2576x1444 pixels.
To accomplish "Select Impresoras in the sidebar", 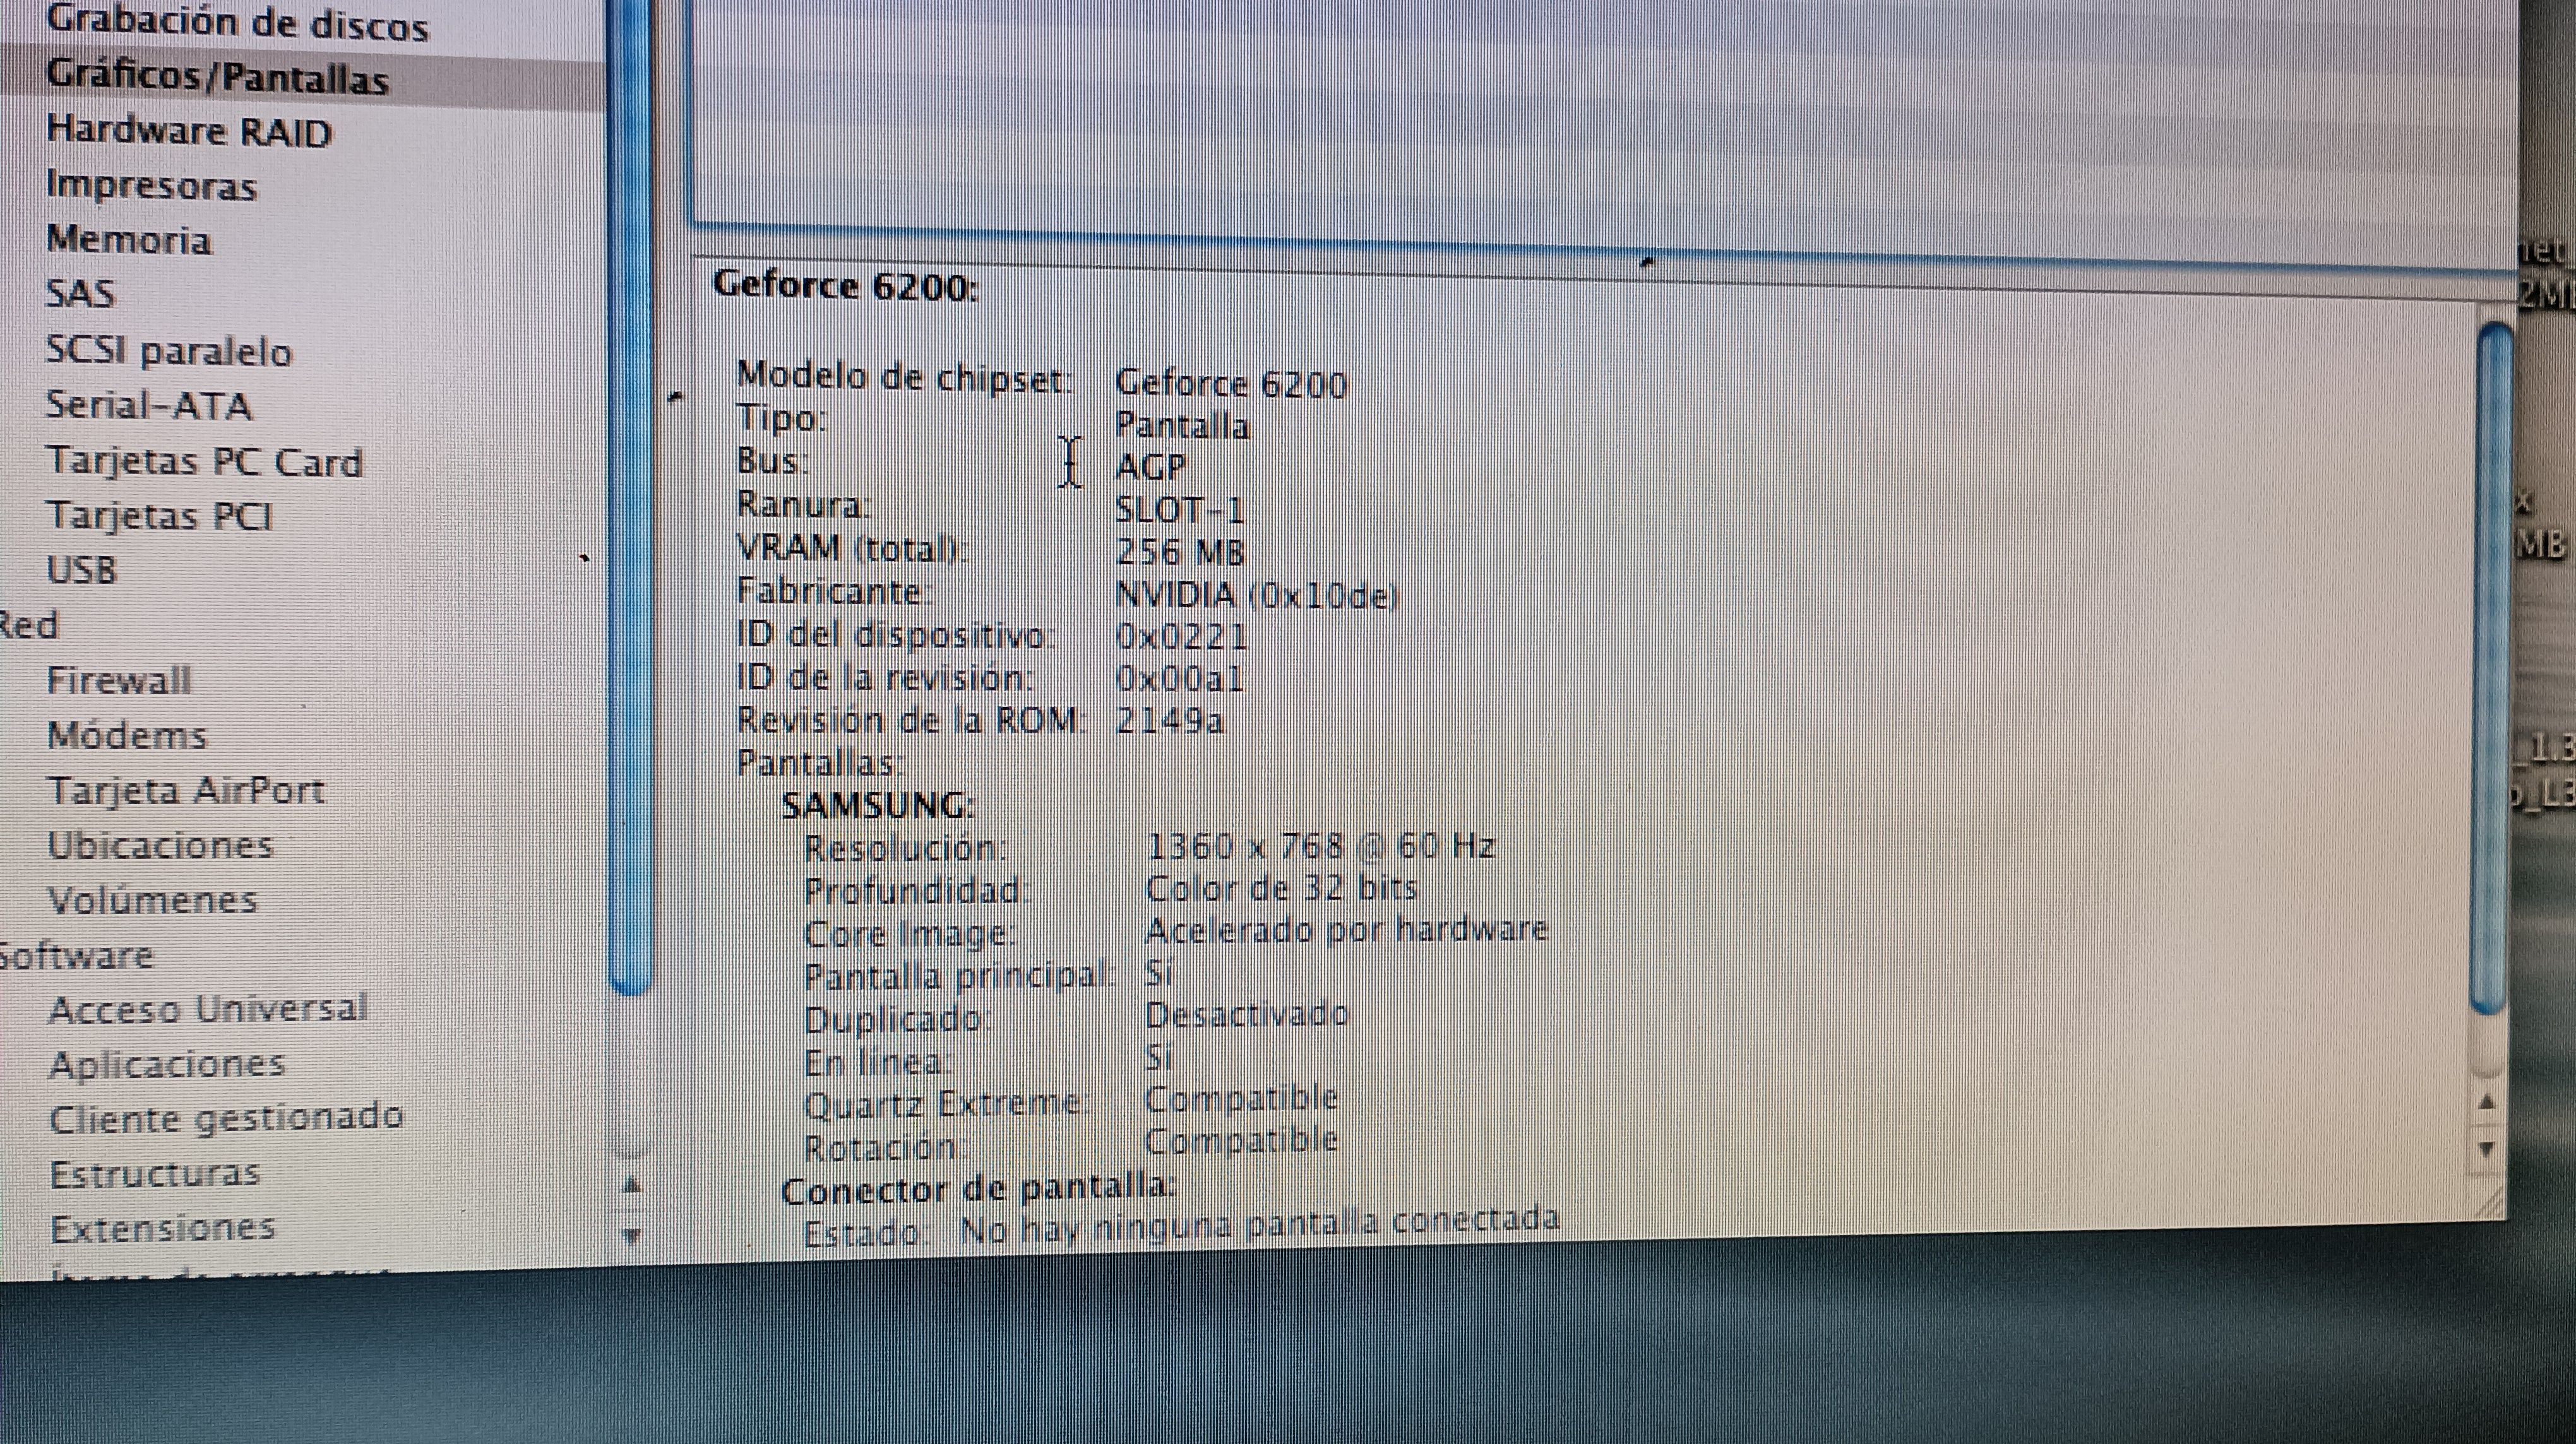I will coord(151,187).
